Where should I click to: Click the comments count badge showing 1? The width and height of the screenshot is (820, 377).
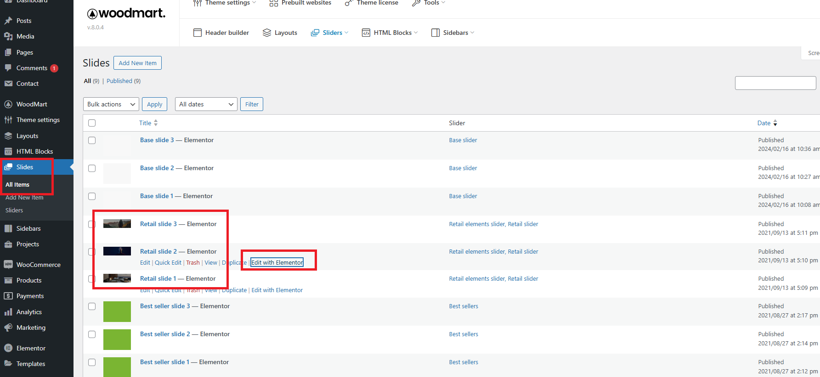tap(54, 68)
